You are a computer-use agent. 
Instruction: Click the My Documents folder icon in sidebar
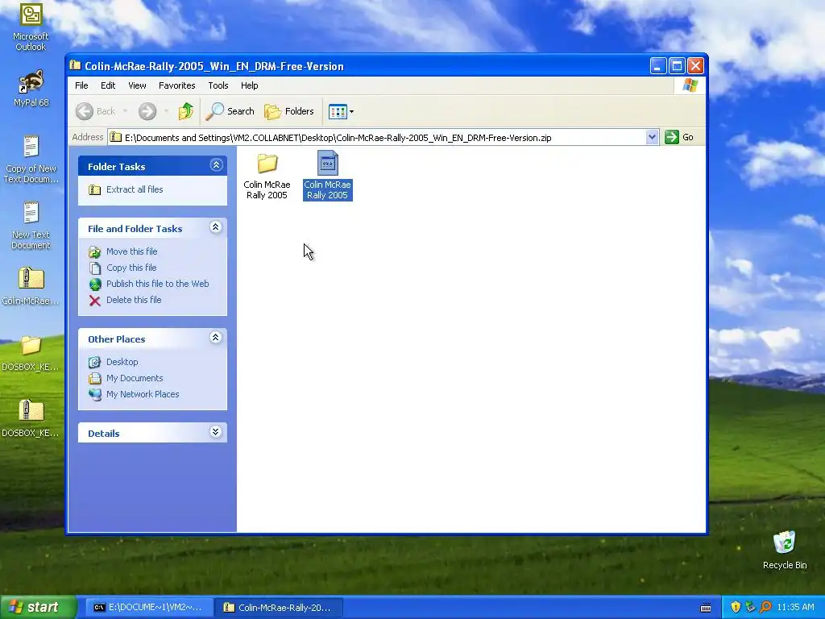tap(95, 379)
